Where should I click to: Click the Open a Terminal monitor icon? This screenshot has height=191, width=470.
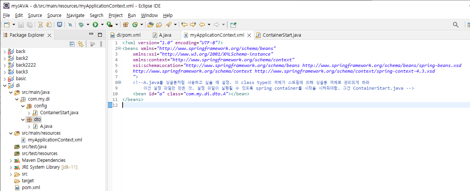pos(59,25)
